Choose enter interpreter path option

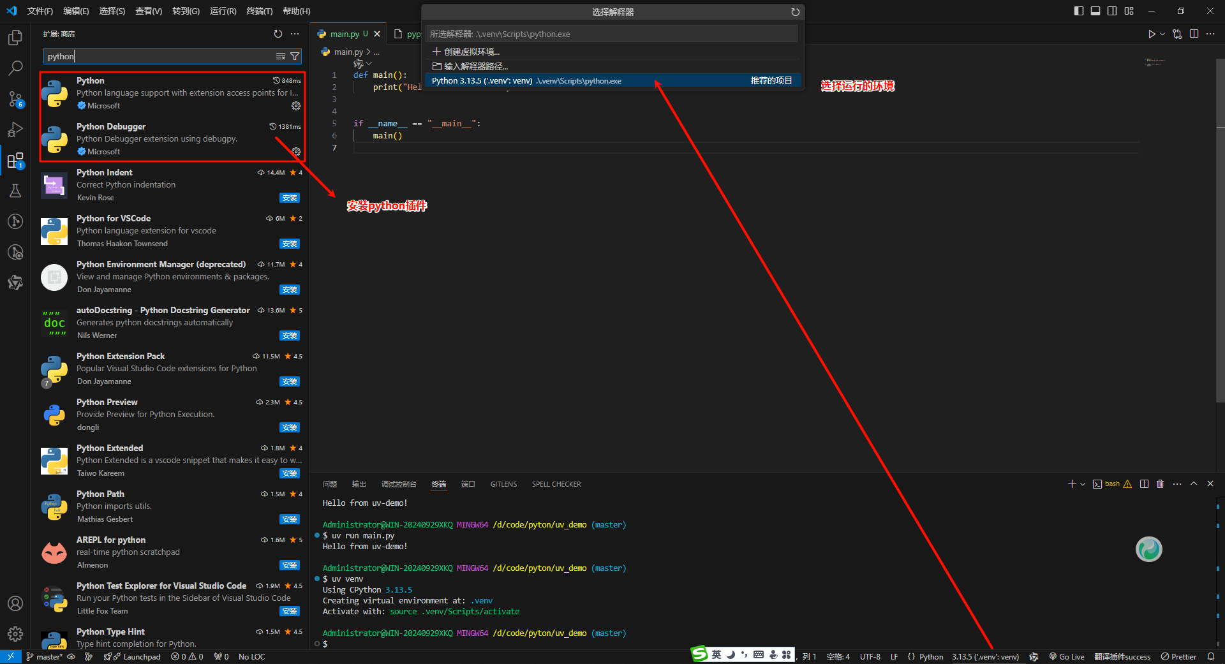pos(612,66)
